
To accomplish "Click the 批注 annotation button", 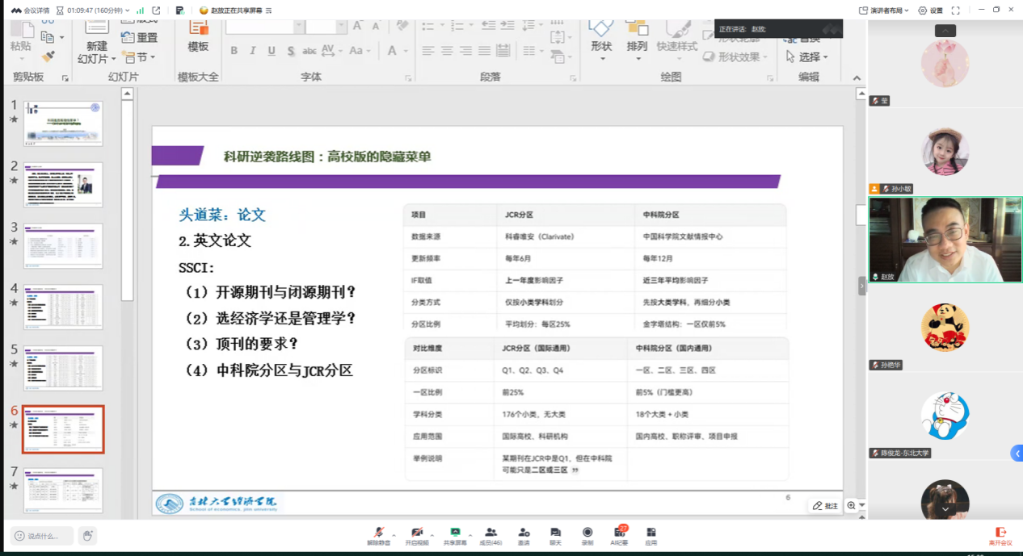I will tap(825, 505).
